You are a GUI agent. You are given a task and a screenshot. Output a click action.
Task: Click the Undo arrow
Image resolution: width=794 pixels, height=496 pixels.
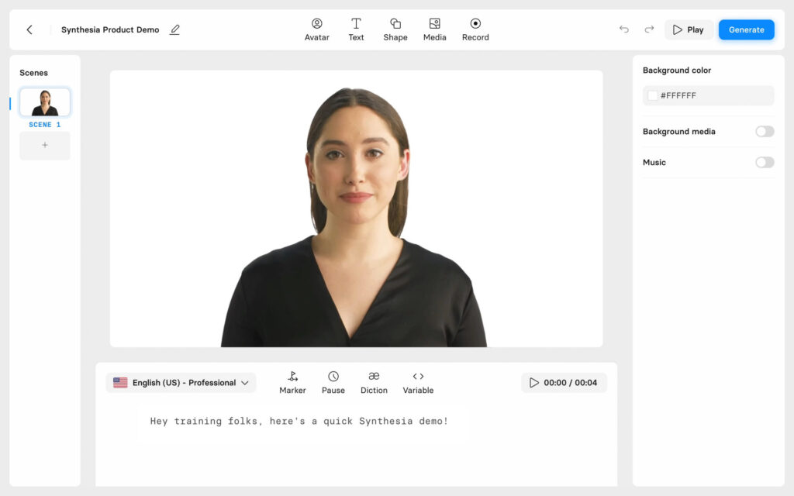[x=624, y=29]
